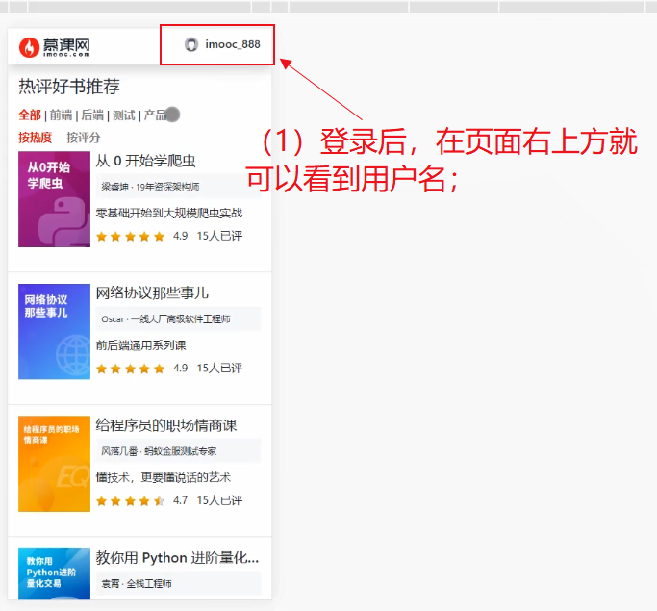Click the star rating of 网络协议那些事儿
Image resolution: width=657 pixels, height=611 pixels.
[130, 369]
